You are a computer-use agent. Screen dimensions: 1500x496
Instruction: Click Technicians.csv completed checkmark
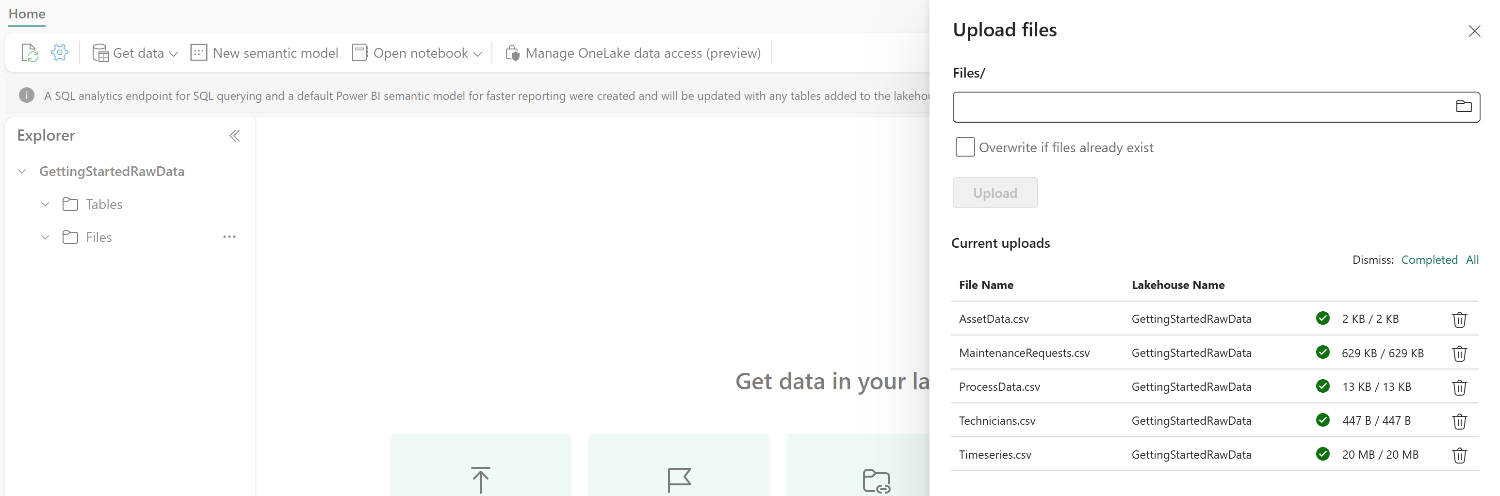[x=1323, y=420]
